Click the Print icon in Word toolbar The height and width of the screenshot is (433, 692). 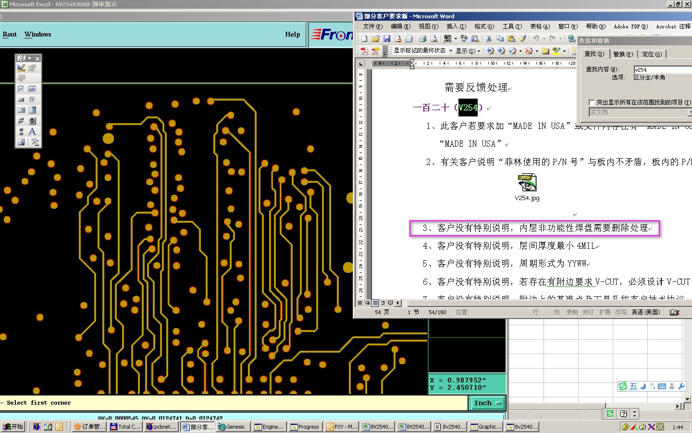tap(422, 38)
